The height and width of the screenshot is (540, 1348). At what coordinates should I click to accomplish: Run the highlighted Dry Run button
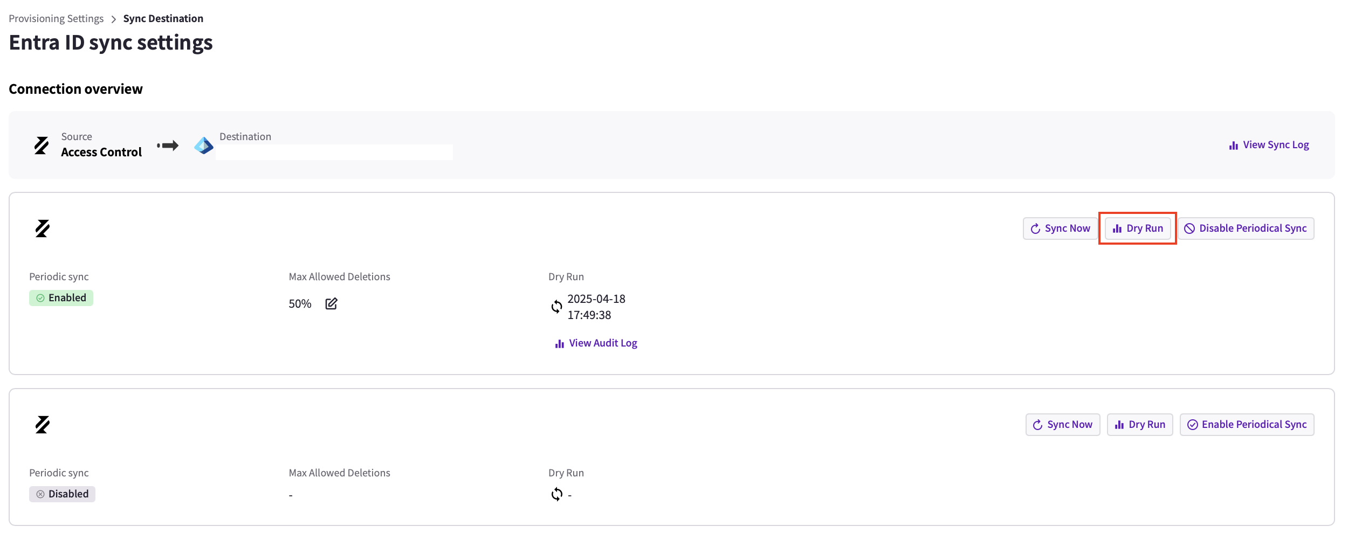tap(1138, 229)
